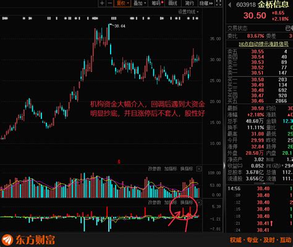Click the 流通股 3.656亿 value
293x247 pixels.
coord(255,179)
